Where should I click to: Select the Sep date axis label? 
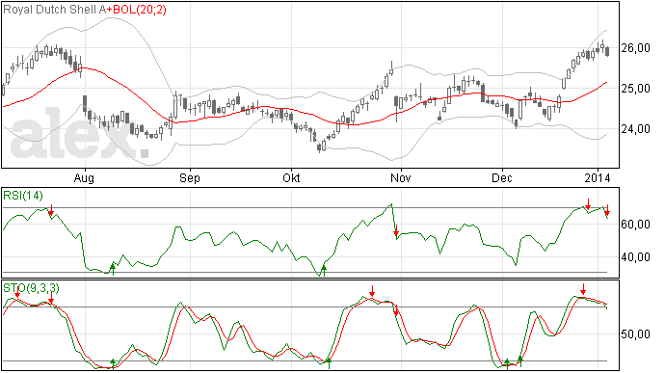tap(190, 177)
